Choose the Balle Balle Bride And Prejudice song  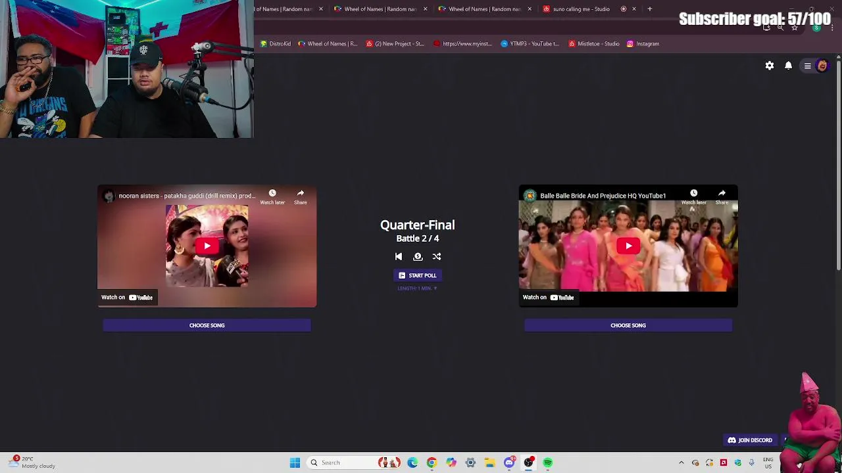coord(628,325)
